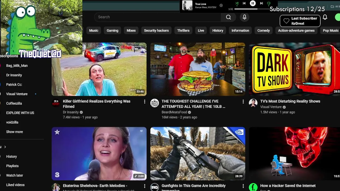Click the True Love album art
The image size is (340, 191).
[187, 5]
